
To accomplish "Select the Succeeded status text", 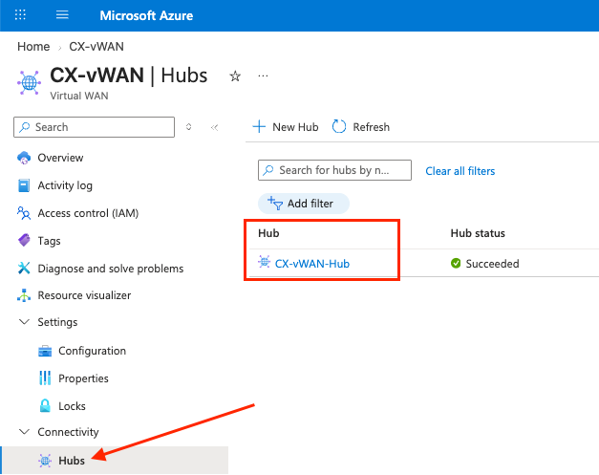I will coord(492,264).
